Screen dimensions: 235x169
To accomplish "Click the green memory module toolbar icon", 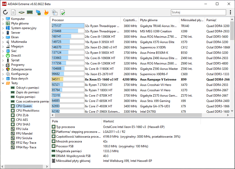I will (30, 12).
